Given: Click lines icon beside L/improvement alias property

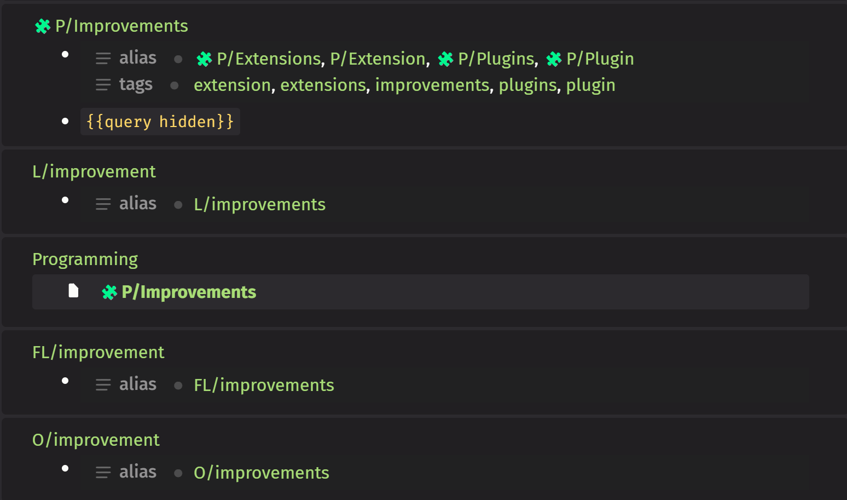Looking at the screenshot, I should click(x=103, y=204).
